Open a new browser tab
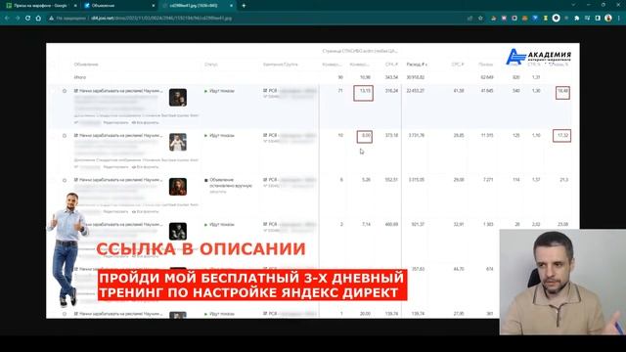The height and width of the screenshot is (352, 626). coord(244,6)
